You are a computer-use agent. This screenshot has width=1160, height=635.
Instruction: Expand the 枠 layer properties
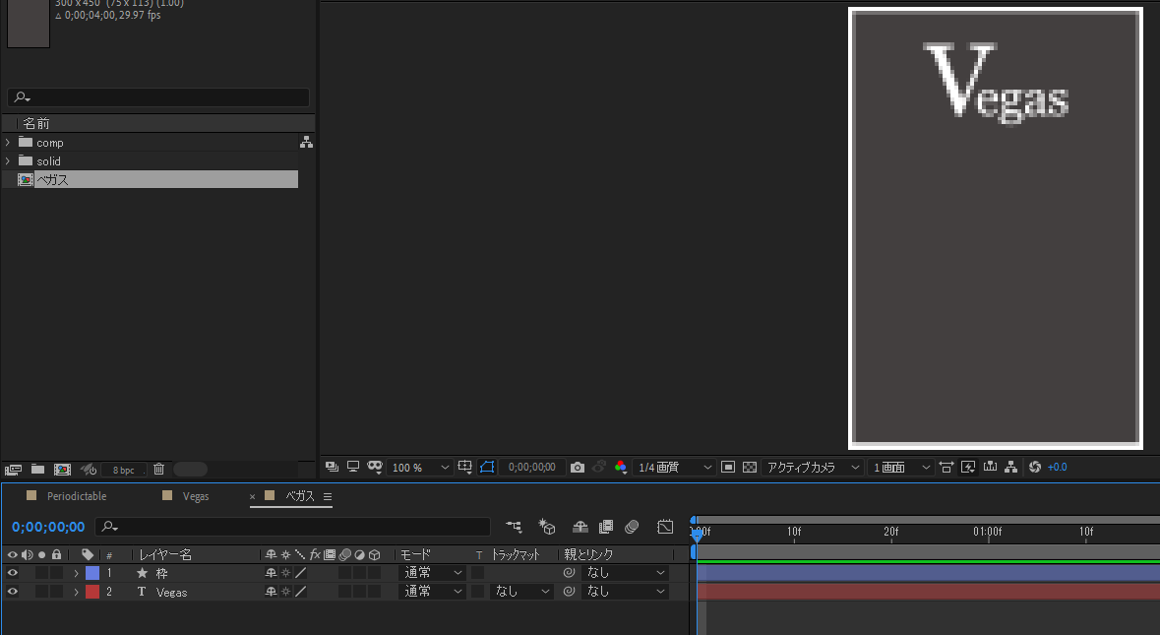76,573
